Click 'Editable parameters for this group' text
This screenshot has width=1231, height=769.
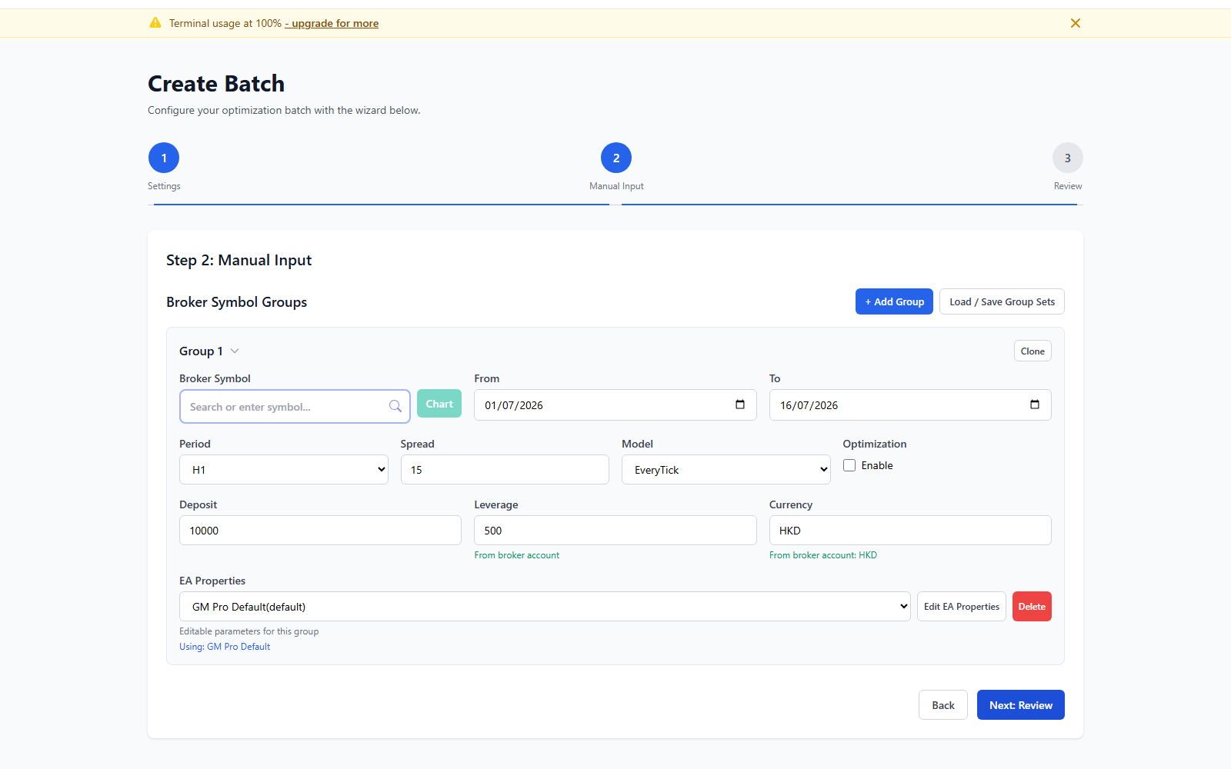click(x=249, y=631)
